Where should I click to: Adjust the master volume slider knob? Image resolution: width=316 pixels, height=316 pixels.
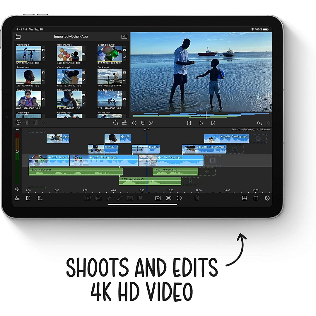pyautogui.click(x=17, y=151)
